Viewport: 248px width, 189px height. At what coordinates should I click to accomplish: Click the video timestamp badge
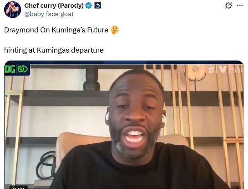(x=19, y=187)
